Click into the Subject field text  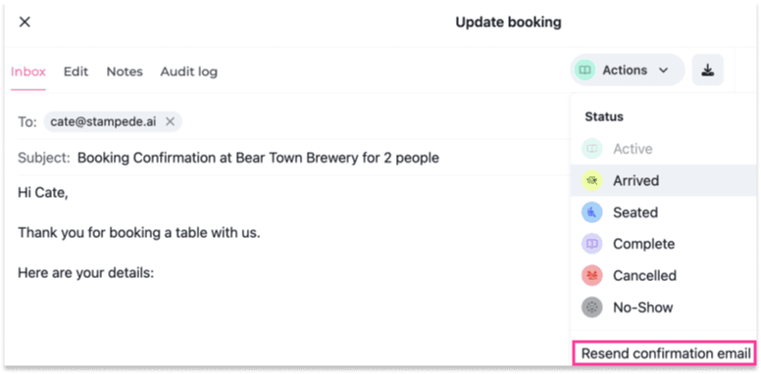(258, 158)
